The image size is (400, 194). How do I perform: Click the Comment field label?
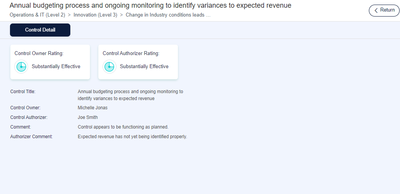pos(20,127)
